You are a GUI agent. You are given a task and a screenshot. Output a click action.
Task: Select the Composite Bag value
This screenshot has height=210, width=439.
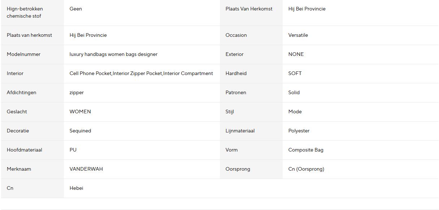[306, 150]
